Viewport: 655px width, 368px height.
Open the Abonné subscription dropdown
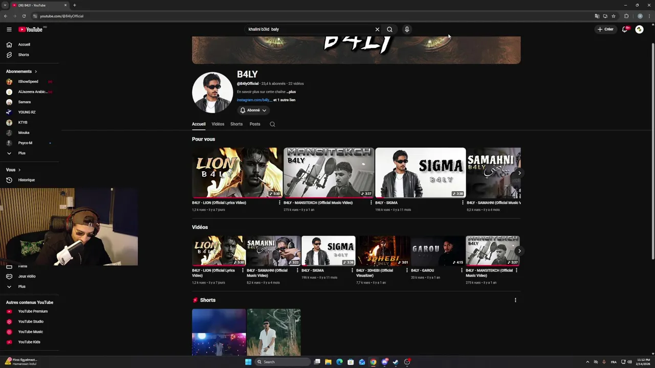tap(254, 110)
